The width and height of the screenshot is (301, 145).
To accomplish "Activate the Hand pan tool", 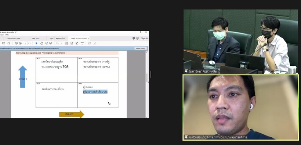I will pyautogui.click(x=41, y=43).
